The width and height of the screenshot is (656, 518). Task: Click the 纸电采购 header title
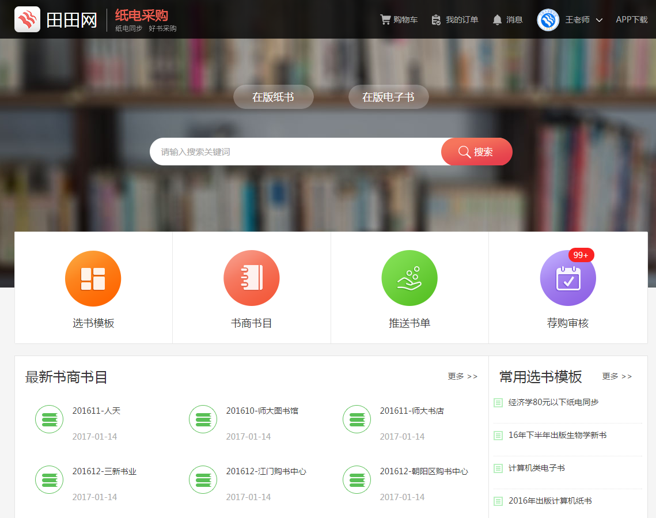142,15
